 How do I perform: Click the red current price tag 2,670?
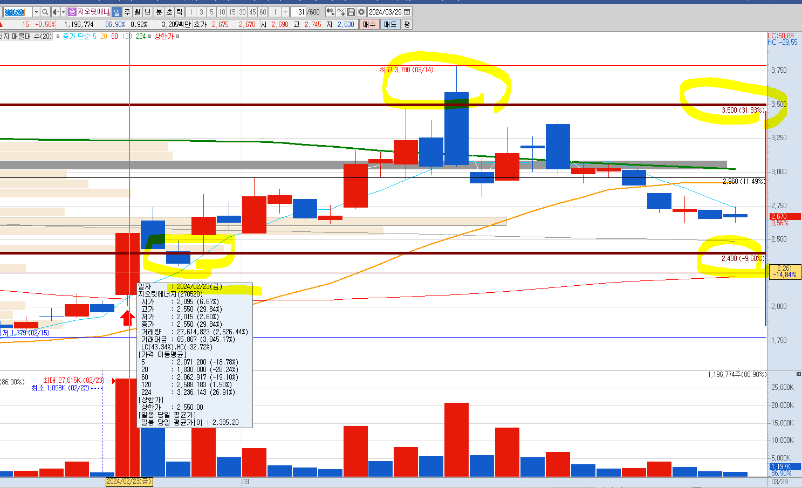(x=785, y=216)
